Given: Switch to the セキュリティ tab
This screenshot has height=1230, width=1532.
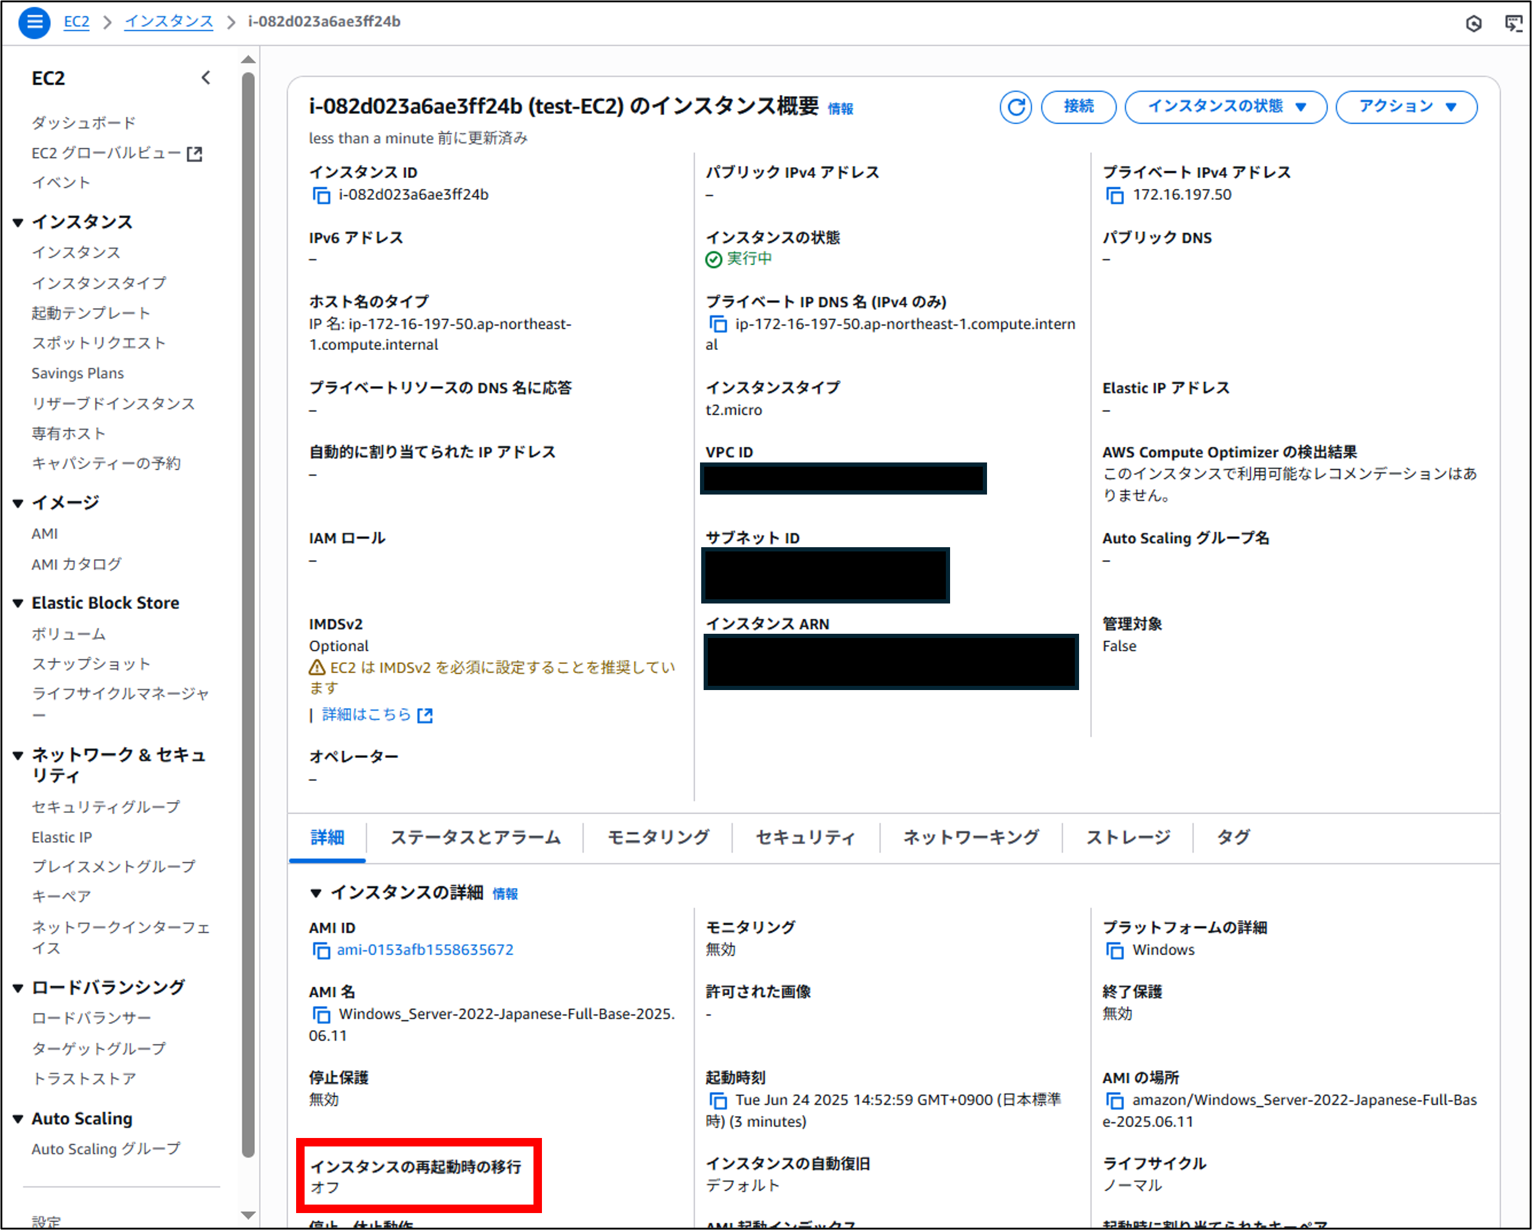Looking at the screenshot, I should pos(805,837).
